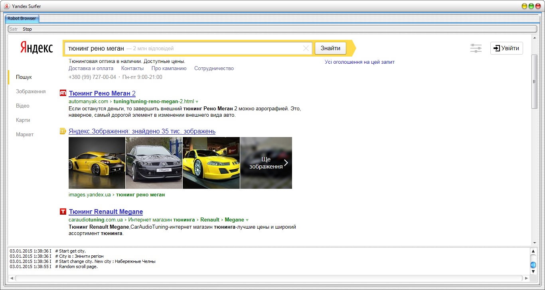
Task: Open Контакты link
Action: (132, 69)
